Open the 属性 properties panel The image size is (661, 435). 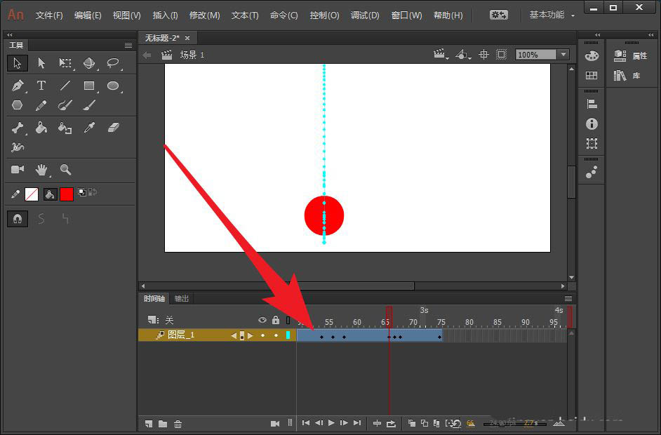[x=630, y=55]
